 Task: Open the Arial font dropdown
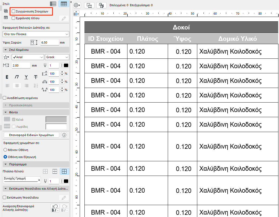(x=28, y=57)
